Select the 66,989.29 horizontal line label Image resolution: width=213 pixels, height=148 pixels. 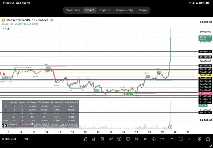click(205, 51)
